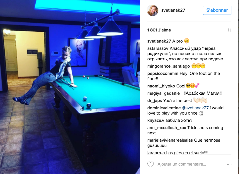Follow using the S'abonner button
The width and height of the screenshot is (239, 174).
(x=217, y=10)
